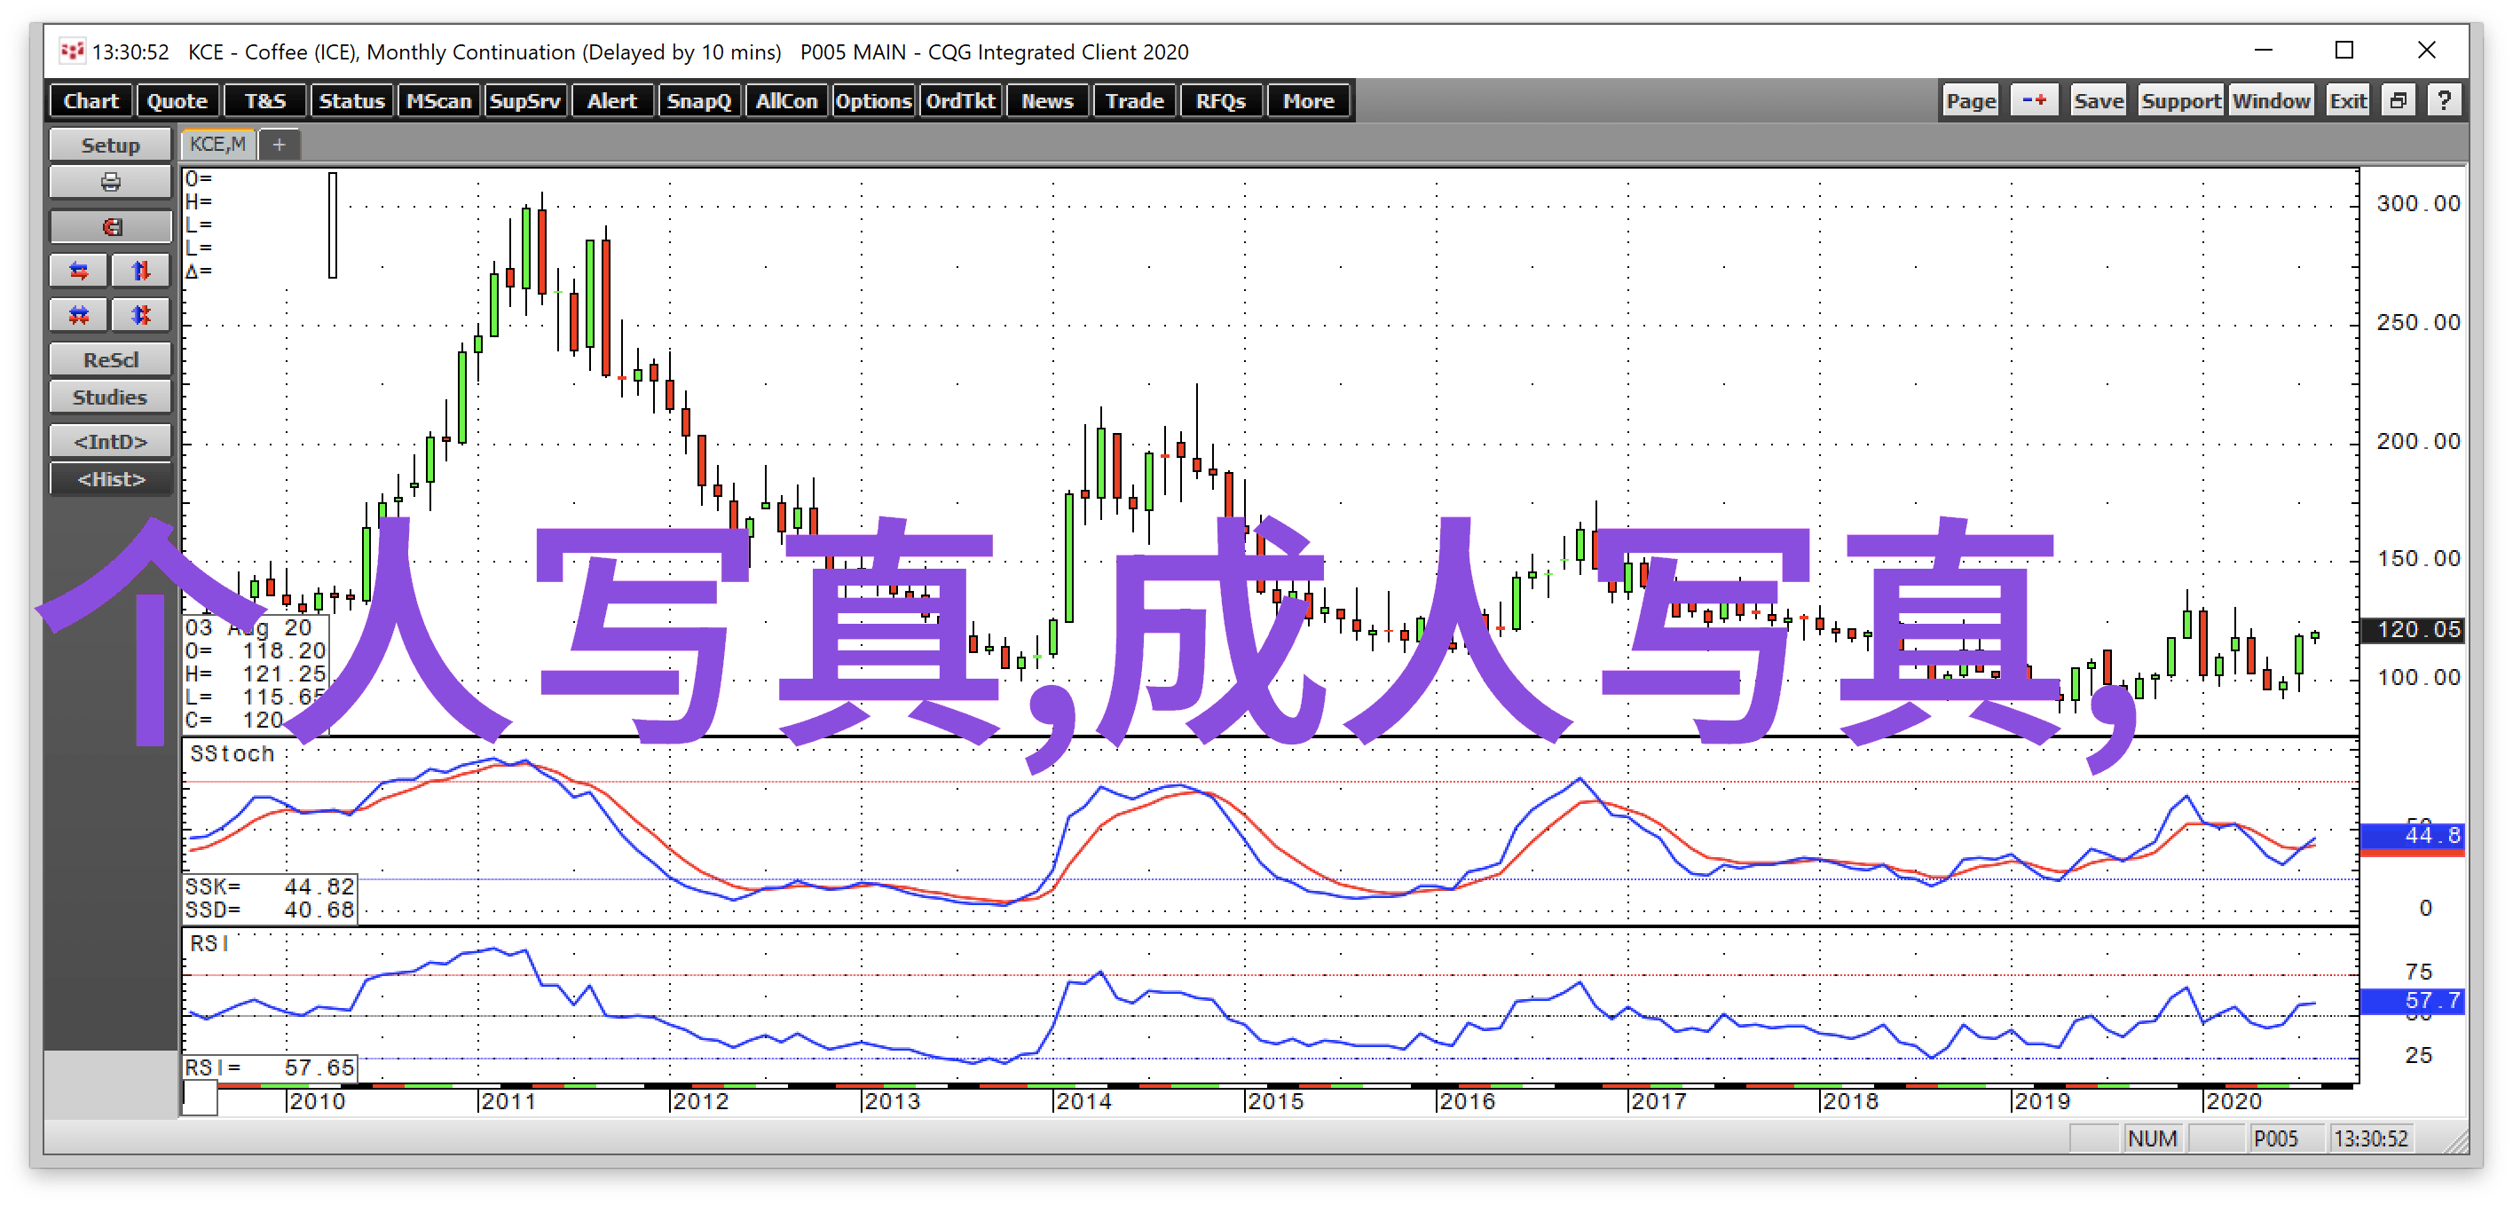Click the 13:30:52 status bar clock
This screenshot has height=1205, width=2513.
click(x=2370, y=1138)
